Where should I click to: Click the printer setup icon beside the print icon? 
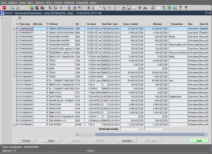(74, 8)
